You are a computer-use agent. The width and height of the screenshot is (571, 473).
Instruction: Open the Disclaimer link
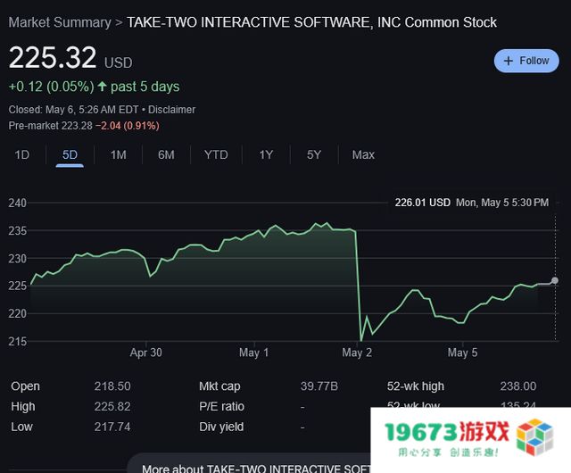click(171, 110)
